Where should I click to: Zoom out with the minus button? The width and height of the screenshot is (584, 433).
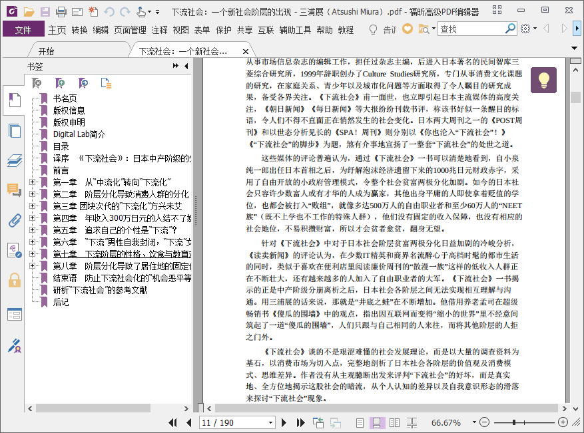484,422
